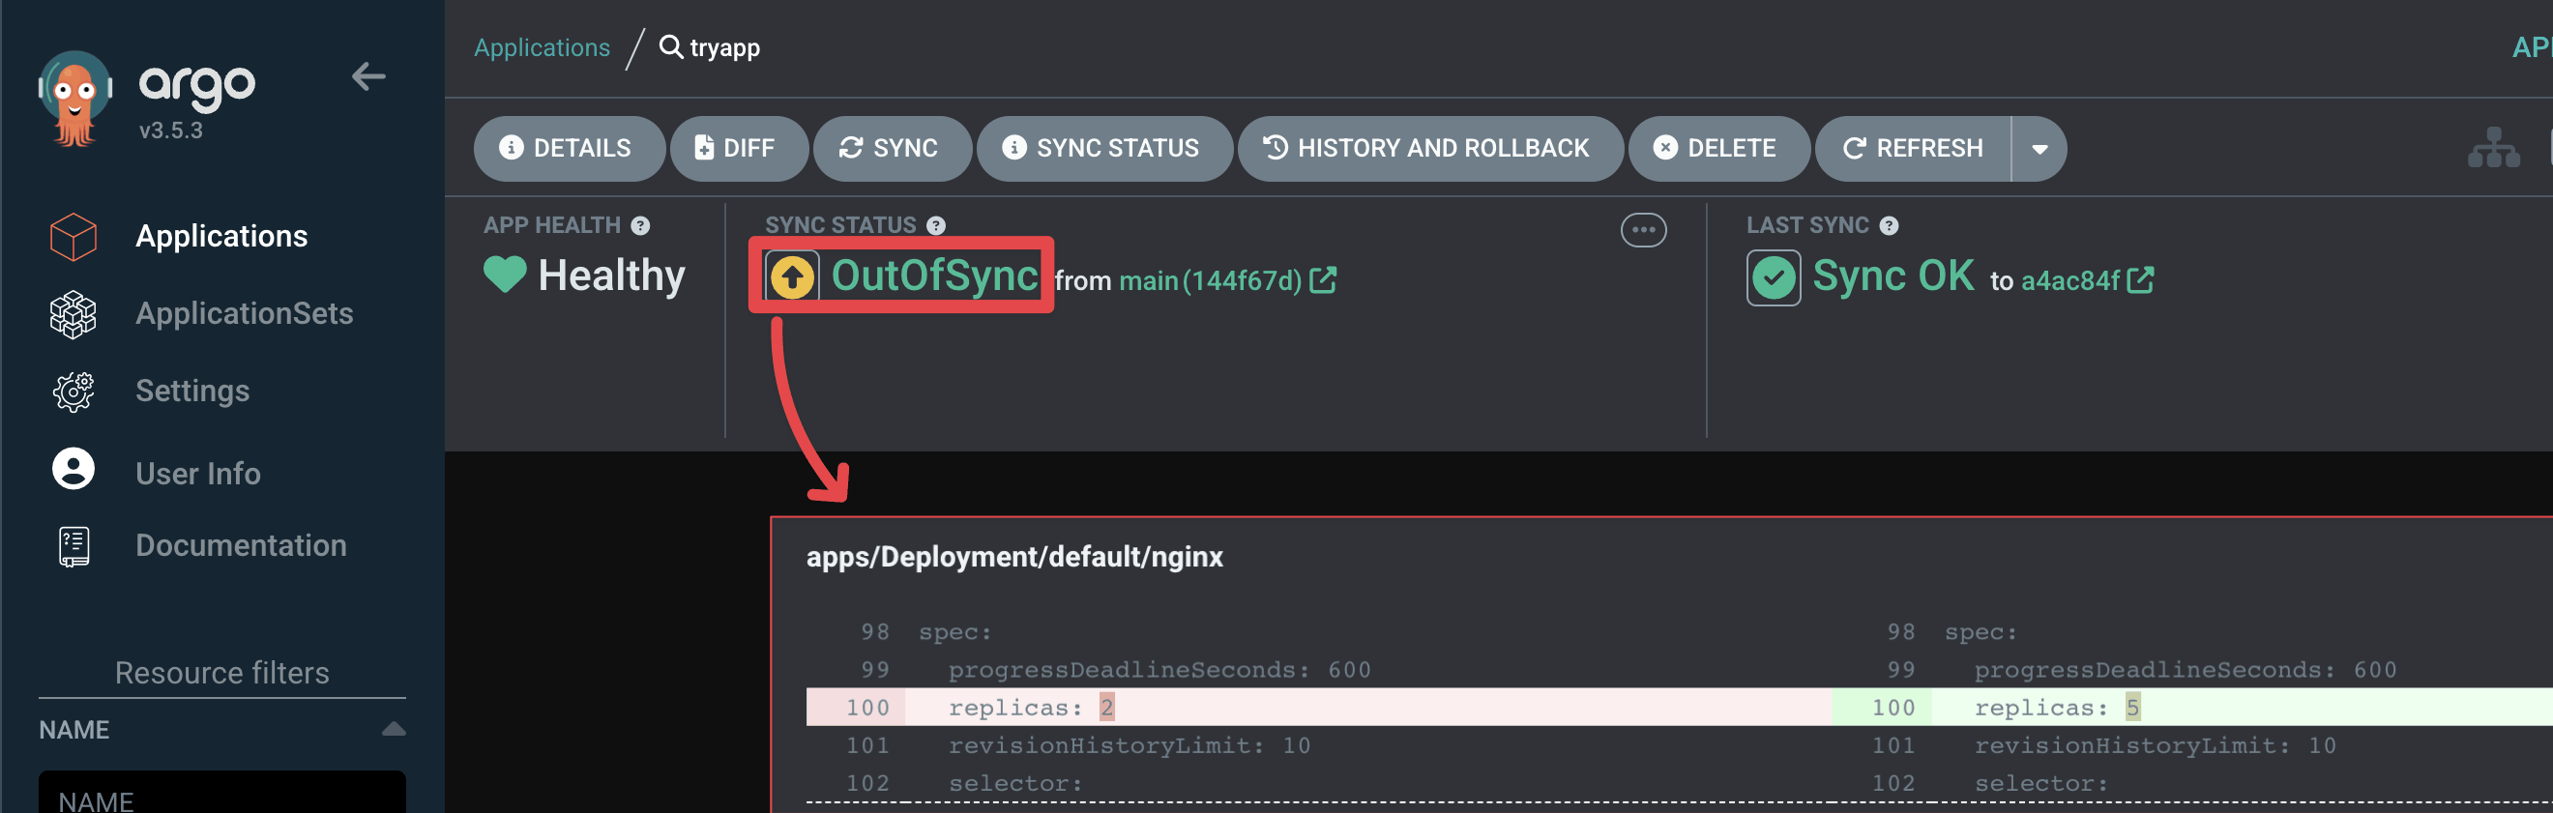Click the Sync OK green check icon

tap(1773, 277)
